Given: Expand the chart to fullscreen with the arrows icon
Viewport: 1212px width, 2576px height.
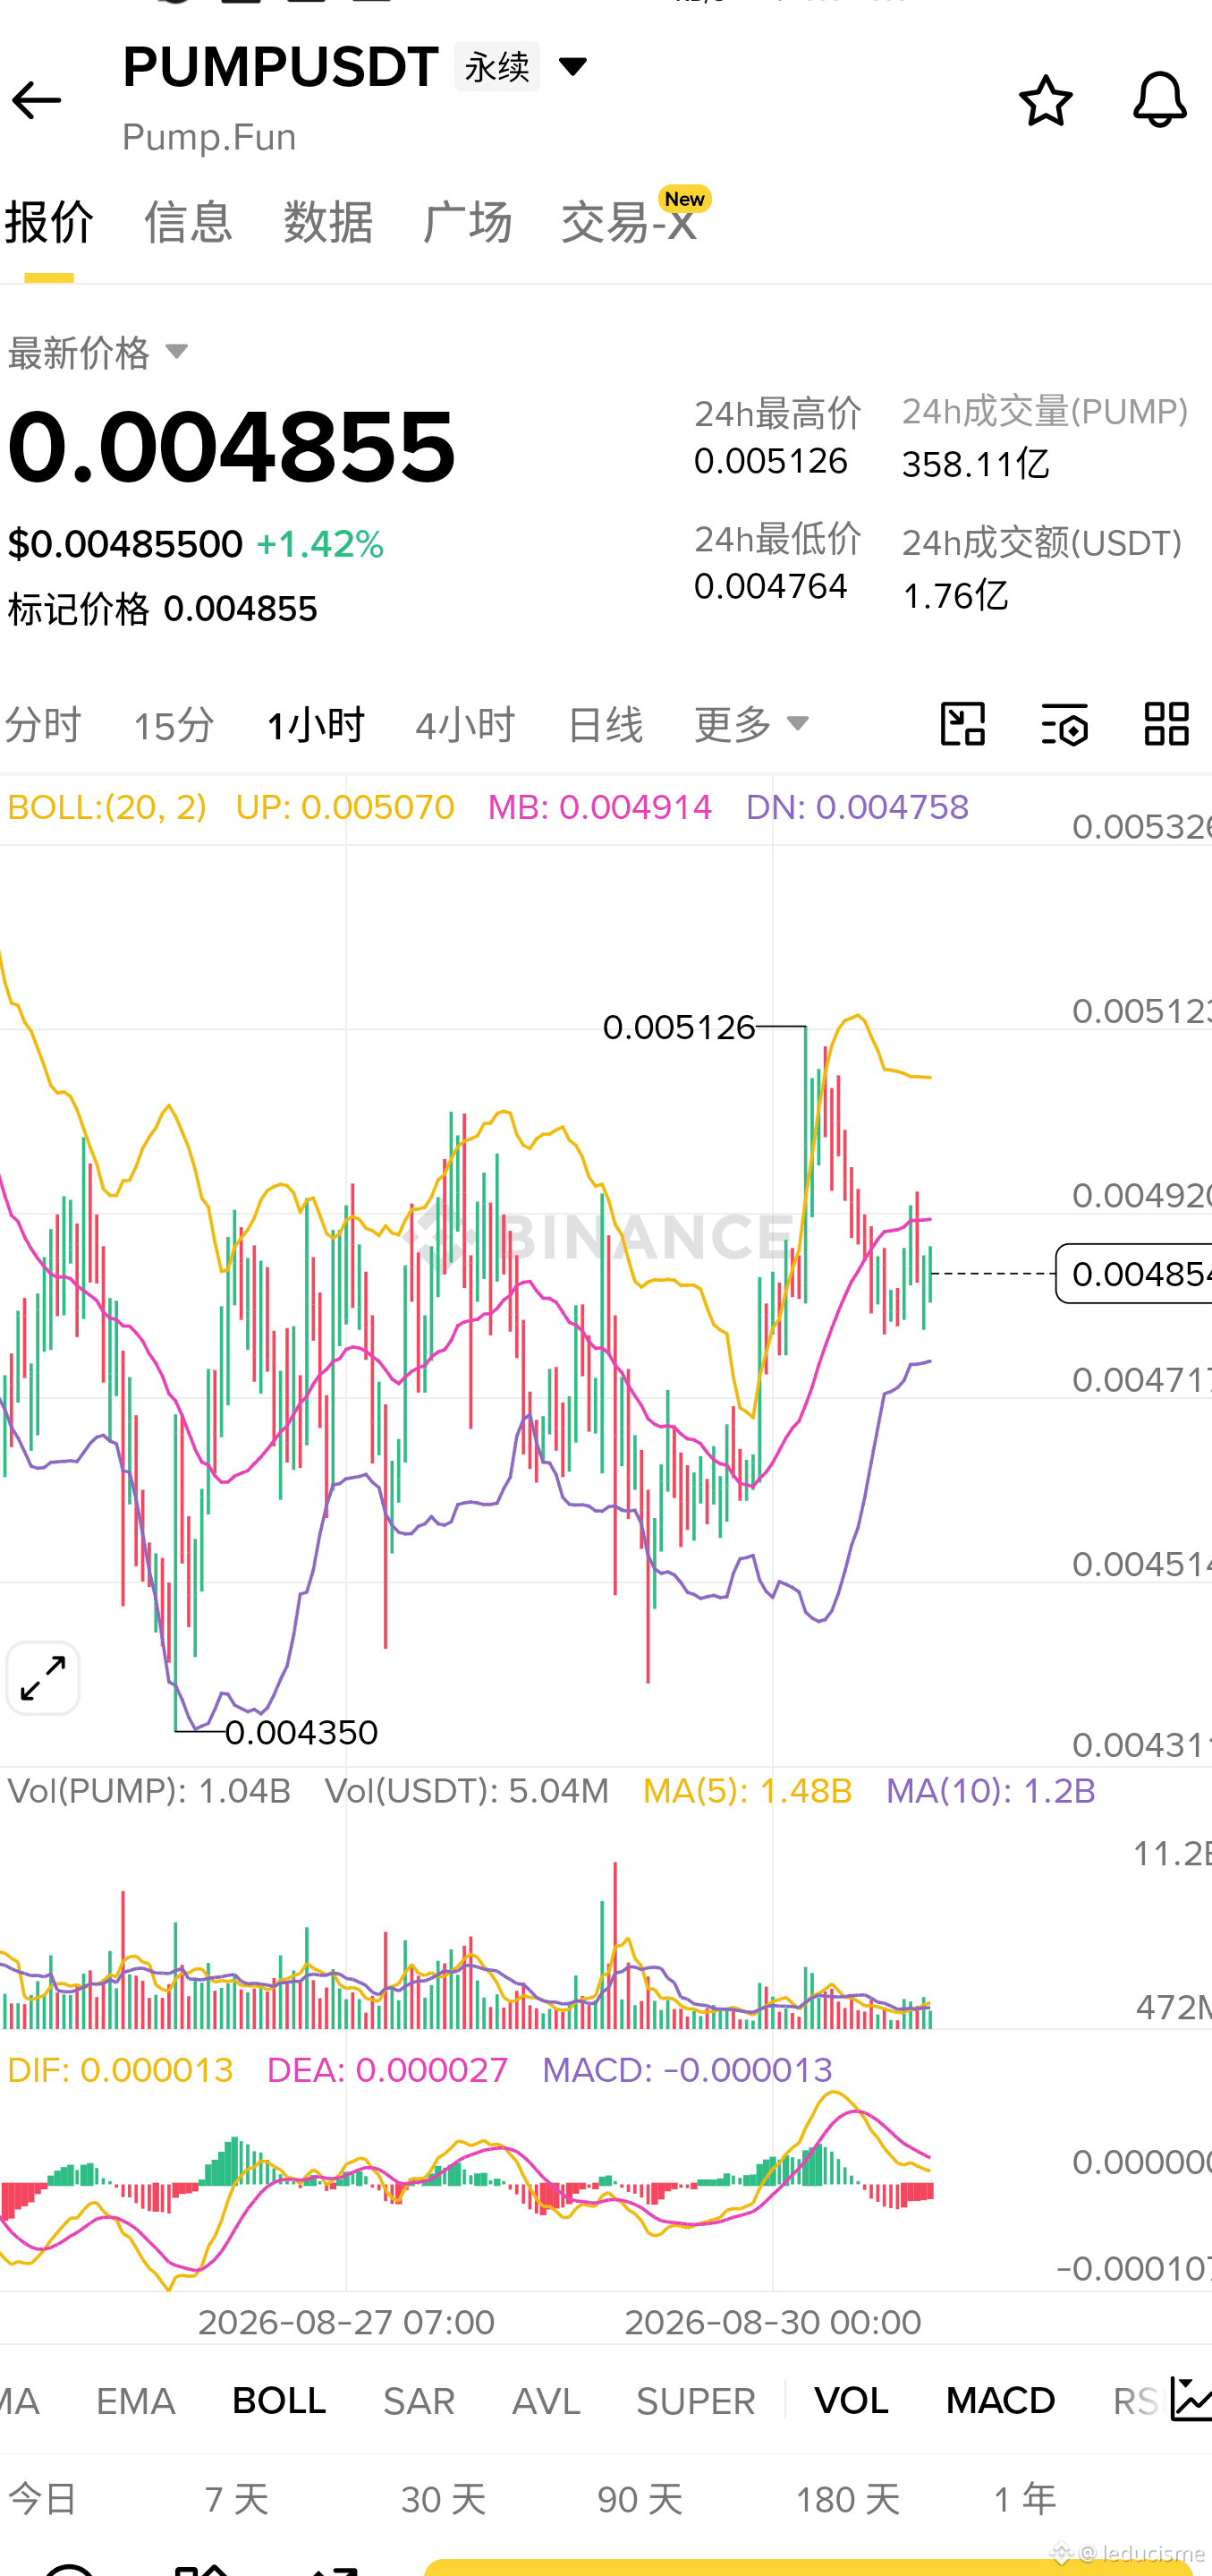Looking at the screenshot, I should (43, 1678).
